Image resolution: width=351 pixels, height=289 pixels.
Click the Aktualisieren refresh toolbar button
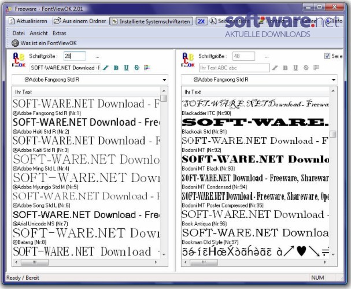tap(28, 21)
